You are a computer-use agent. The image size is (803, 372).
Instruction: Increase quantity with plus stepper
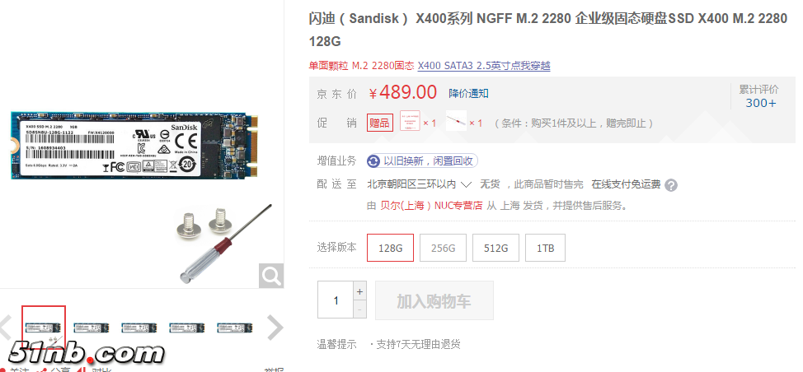(x=359, y=292)
